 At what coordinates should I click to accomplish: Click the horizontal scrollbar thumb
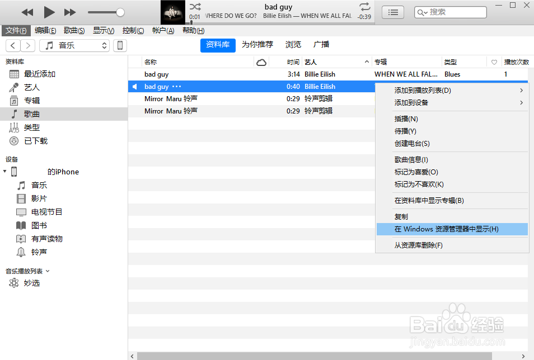(315, 356)
